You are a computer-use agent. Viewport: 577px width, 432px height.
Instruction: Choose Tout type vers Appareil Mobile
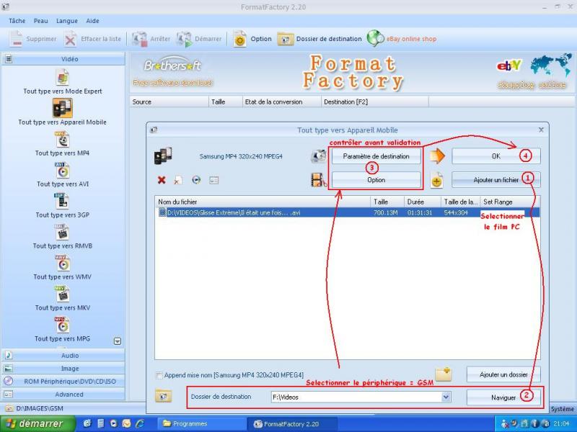(62, 112)
